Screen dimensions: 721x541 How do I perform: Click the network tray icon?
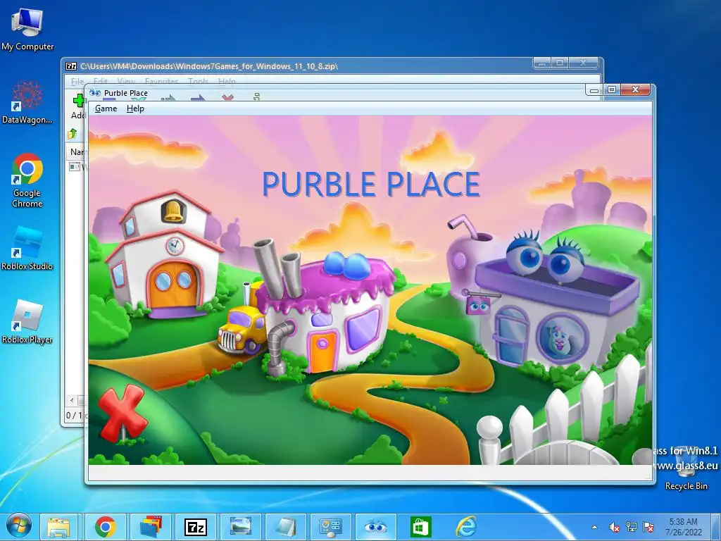coord(632,527)
